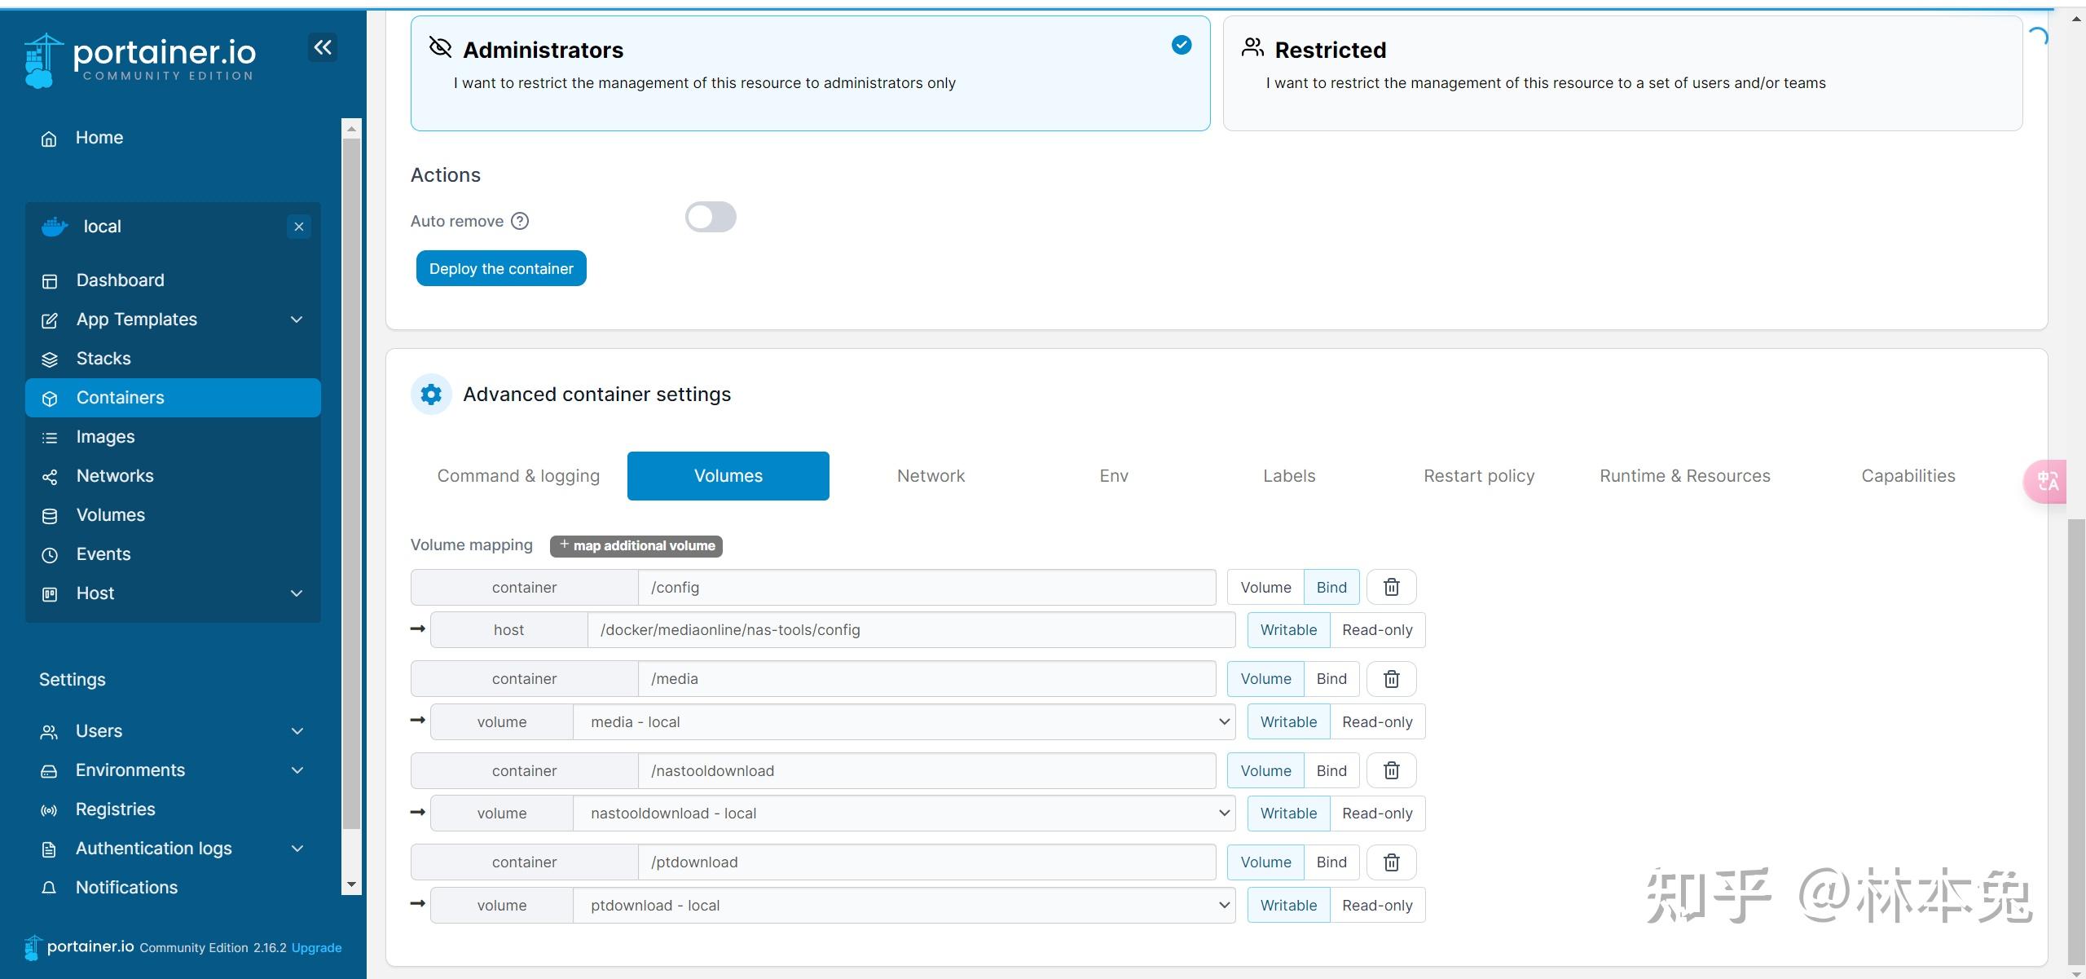Open the media - local volume dropdown

(903, 722)
